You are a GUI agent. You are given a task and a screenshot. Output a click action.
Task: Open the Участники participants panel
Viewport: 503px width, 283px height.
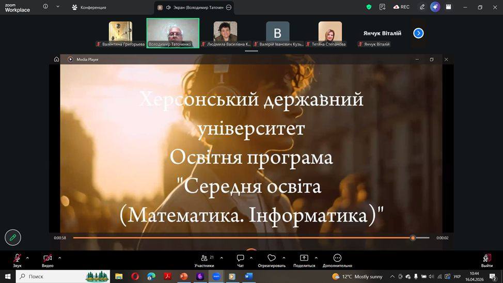[x=205, y=261]
